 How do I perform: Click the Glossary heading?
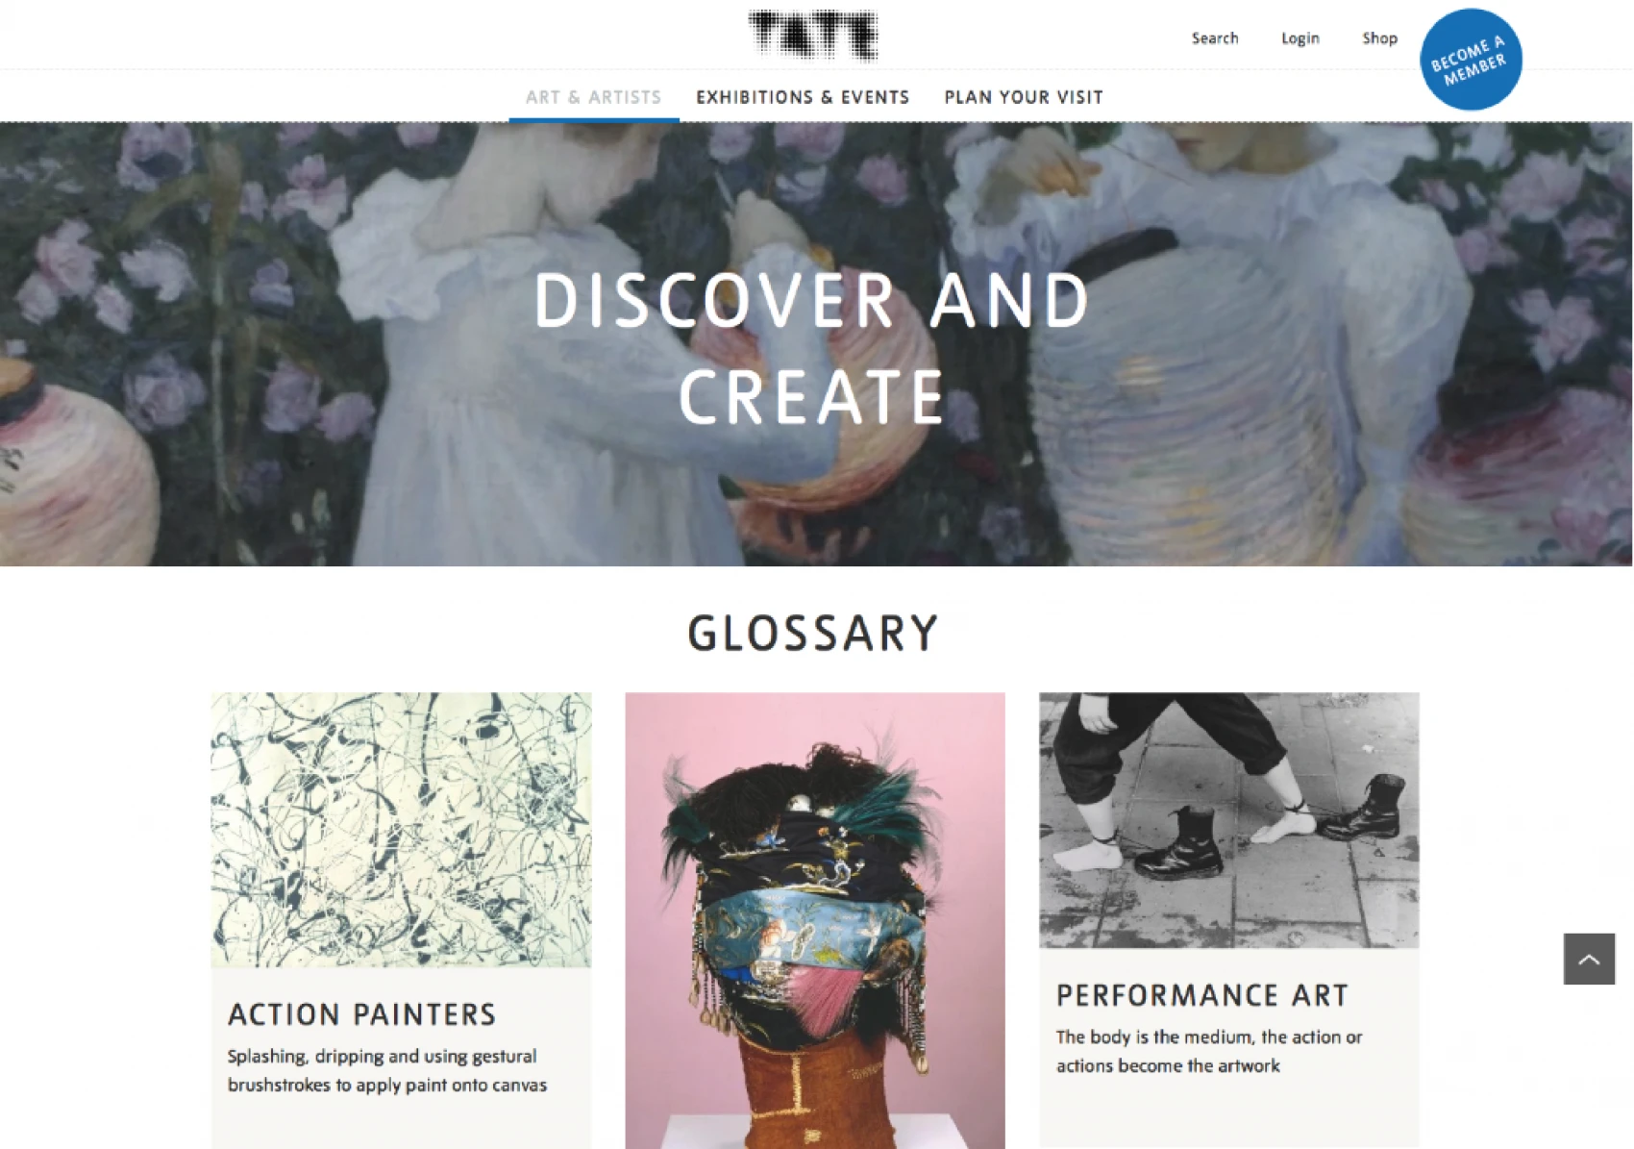point(813,634)
